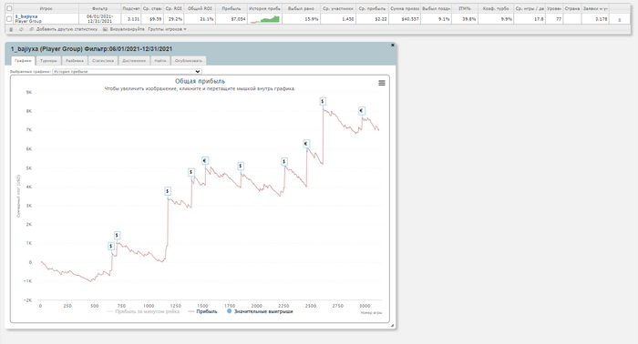Click the $ win marker near game 2250
Image resolution: width=638 pixels, height=344 pixels.
coord(284,162)
